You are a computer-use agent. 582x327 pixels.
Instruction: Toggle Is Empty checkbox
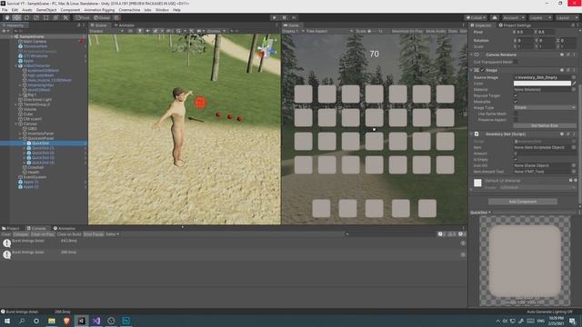516,160
